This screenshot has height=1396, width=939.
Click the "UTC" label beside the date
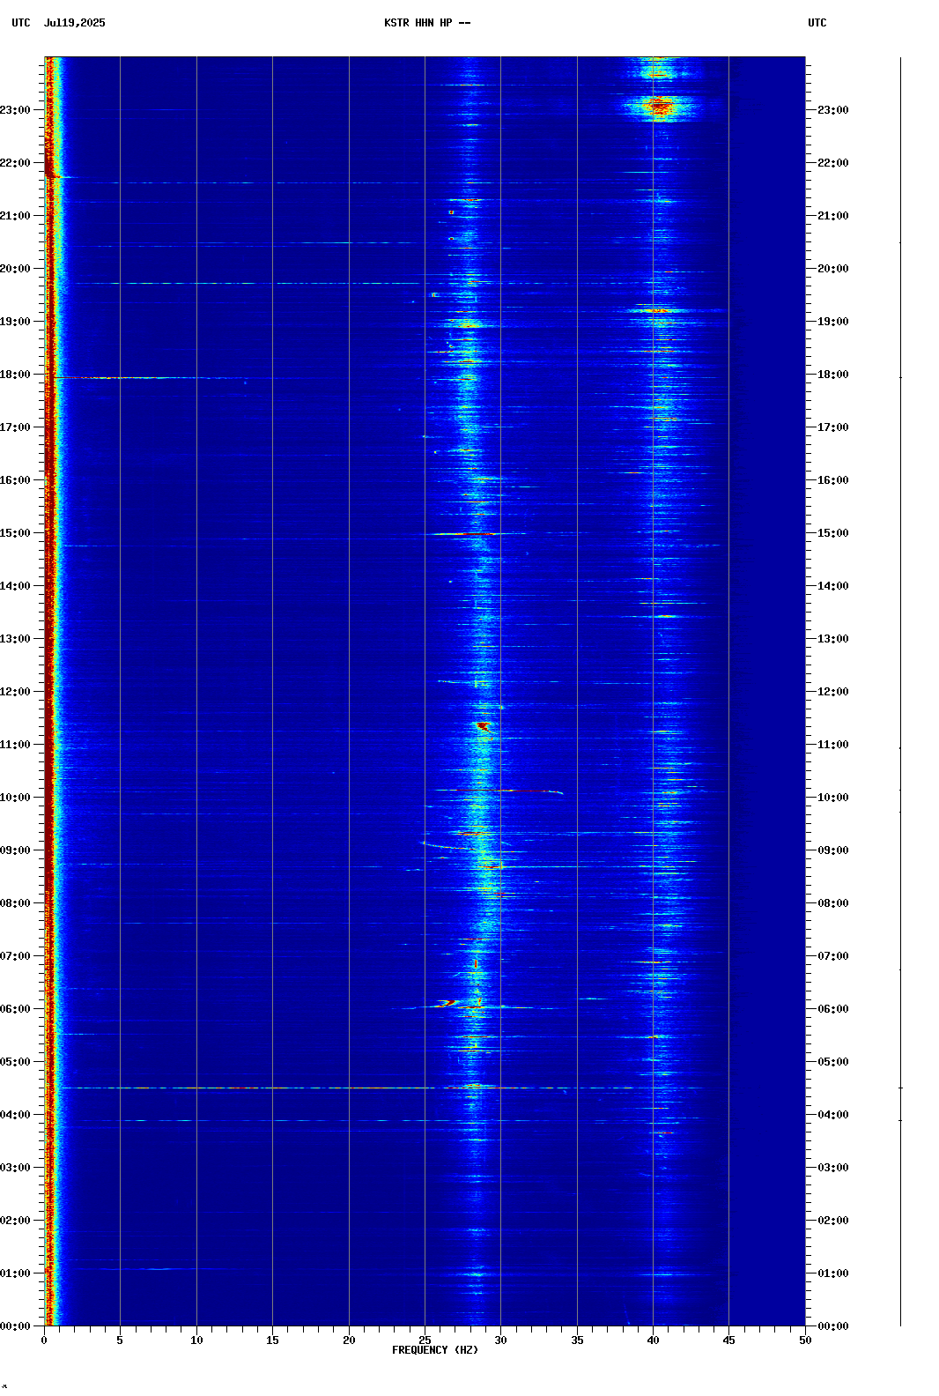(21, 23)
